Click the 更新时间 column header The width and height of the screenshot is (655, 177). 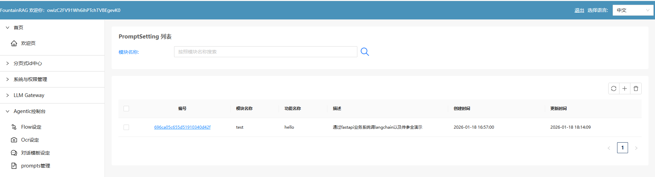click(x=558, y=109)
